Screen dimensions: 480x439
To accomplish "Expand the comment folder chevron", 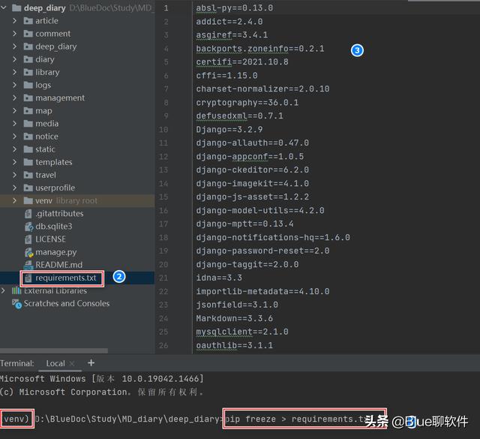I will pos(14,34).
